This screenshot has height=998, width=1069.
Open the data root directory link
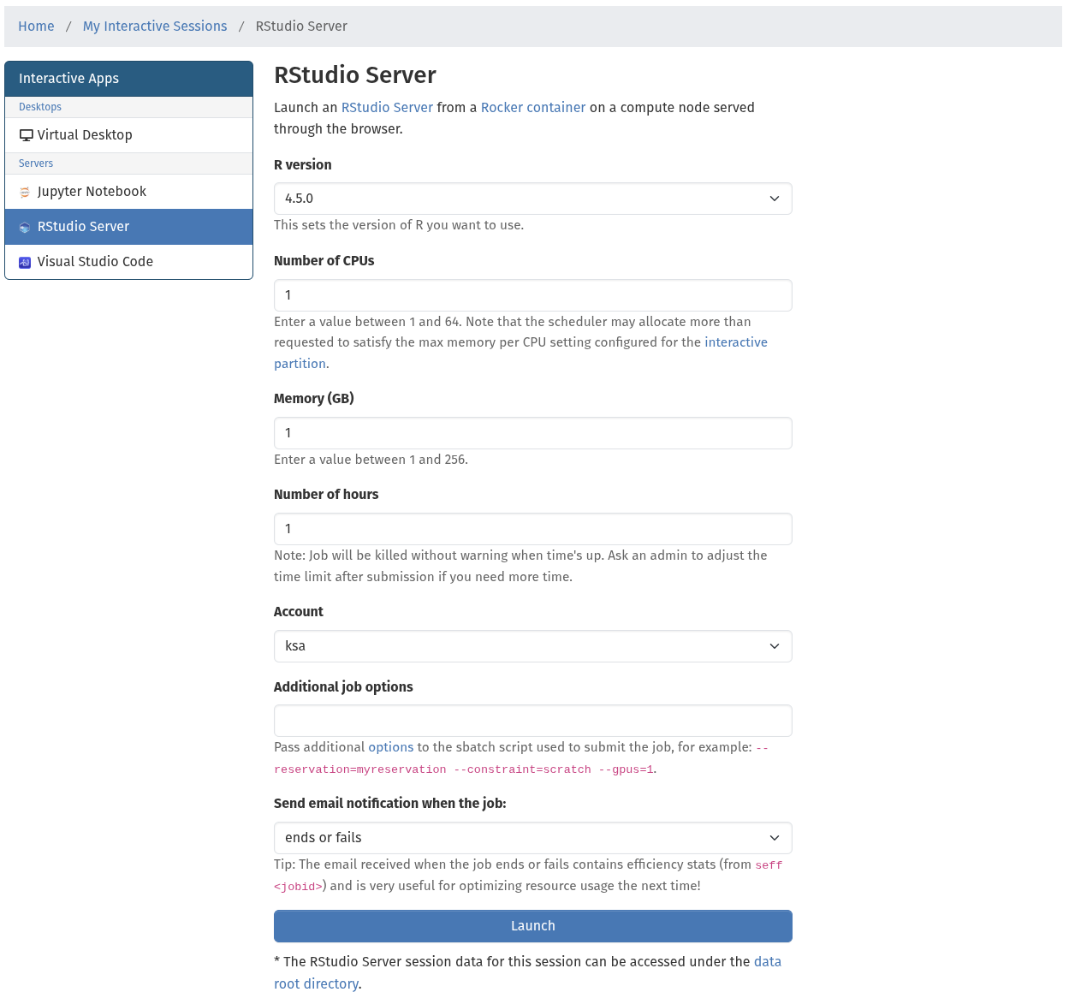click(x=527, y=972)
